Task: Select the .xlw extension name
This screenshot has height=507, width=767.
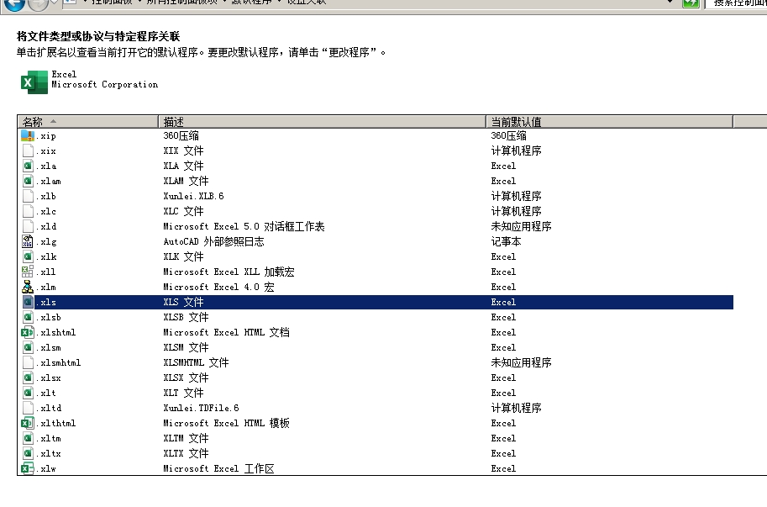Action: pyautogui.click(x=46, y=469)
